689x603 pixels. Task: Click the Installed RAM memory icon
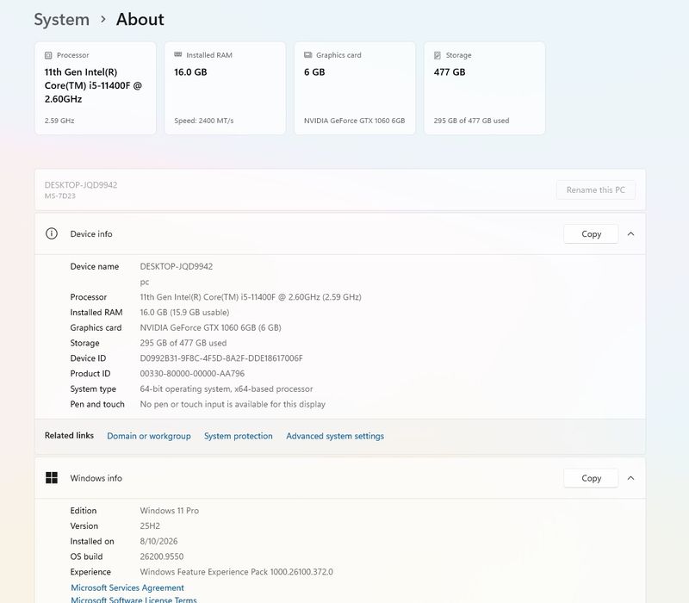pyautogui.click(x=178, y=55)
